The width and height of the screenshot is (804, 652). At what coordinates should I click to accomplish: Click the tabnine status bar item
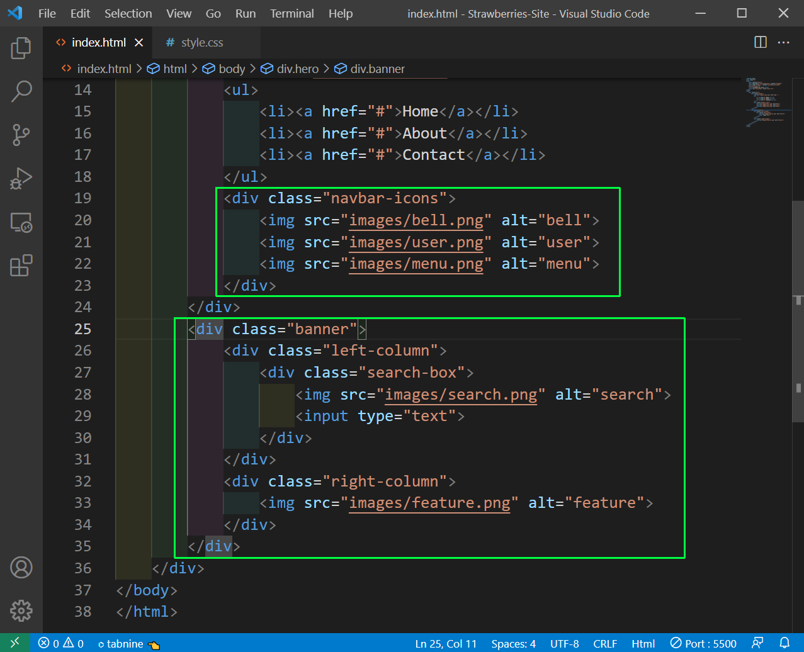[x=129, y=643]
